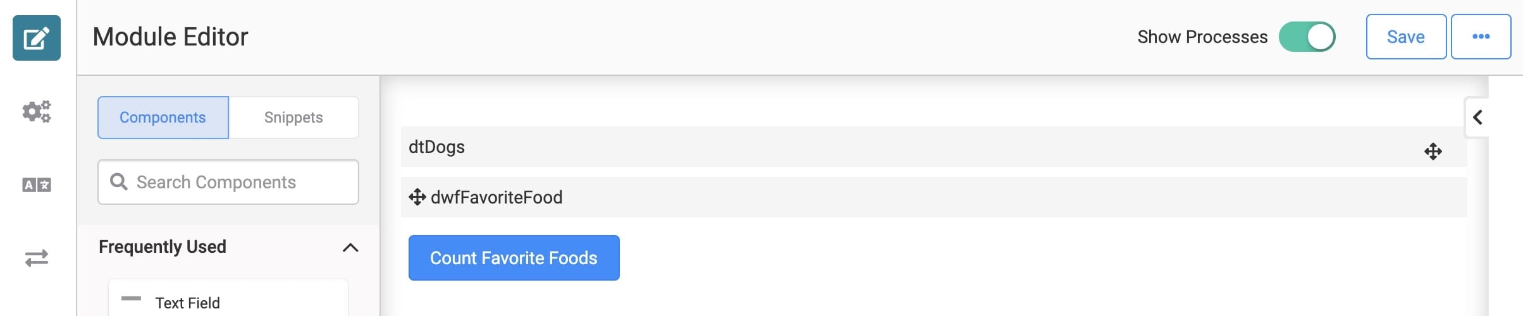Expand the right side panel arrow

point(1477,117)
